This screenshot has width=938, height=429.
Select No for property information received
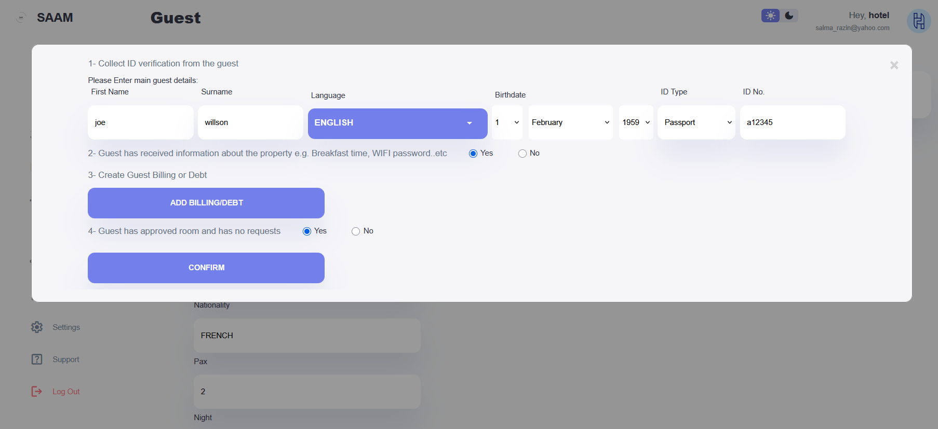pyautogui.click(x=522, y=154)
